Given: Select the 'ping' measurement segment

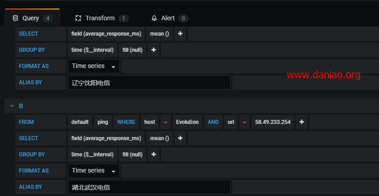Looking at the screenshot, I should tap(103, 122).
